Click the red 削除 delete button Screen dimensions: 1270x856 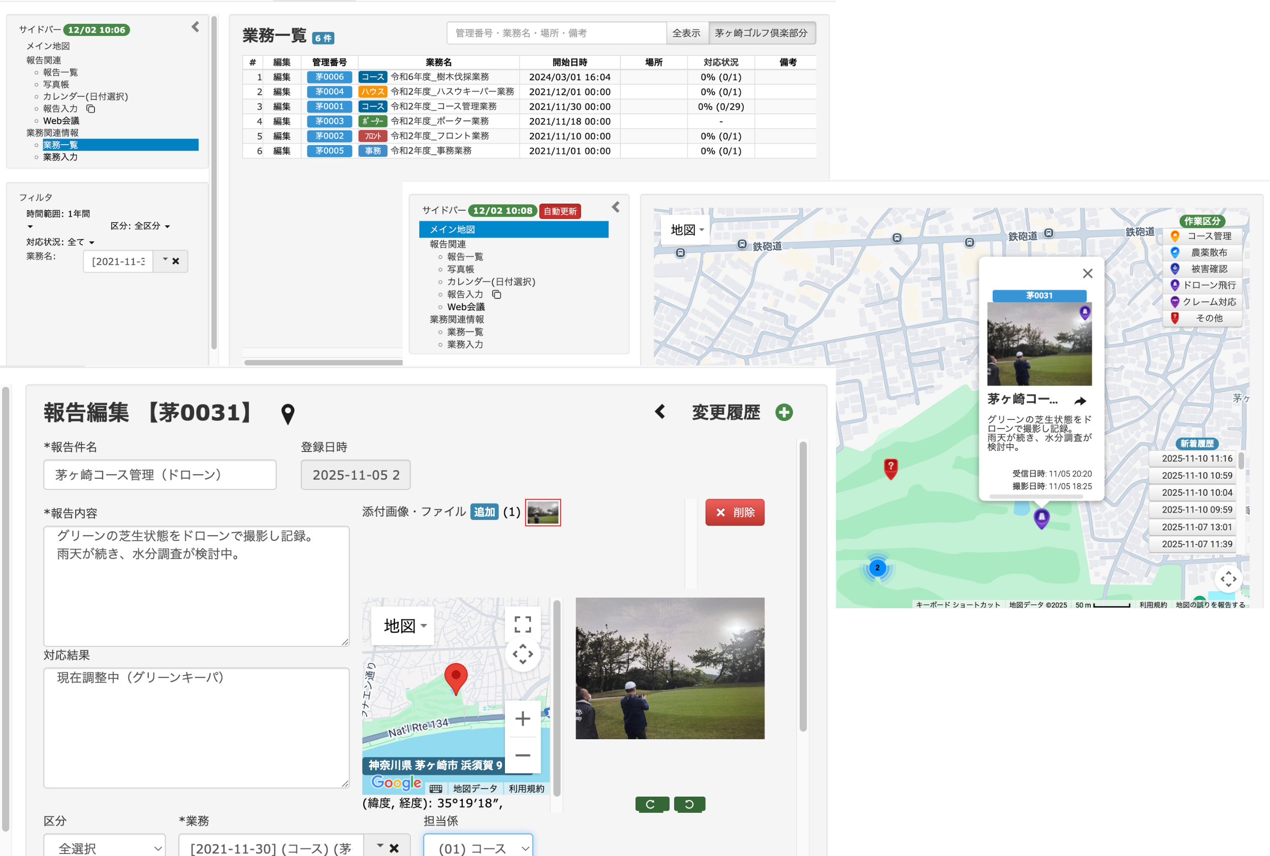[x=735, y=512]
